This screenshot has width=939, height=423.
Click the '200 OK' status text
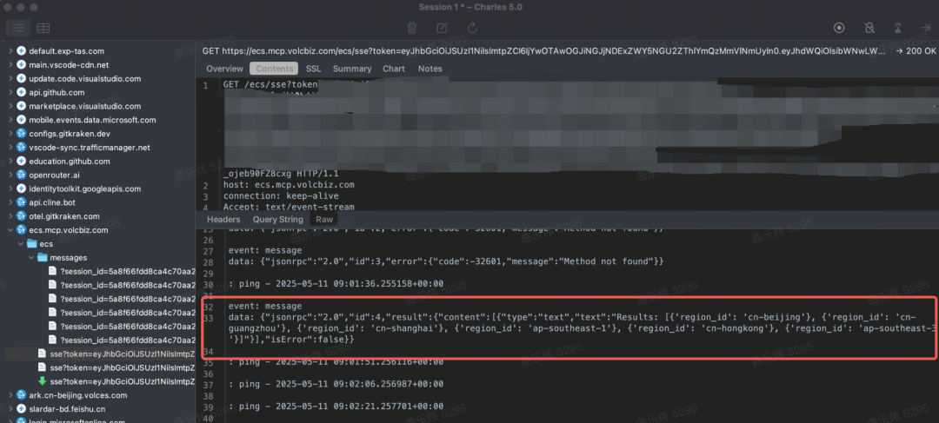tap(921, 51)
